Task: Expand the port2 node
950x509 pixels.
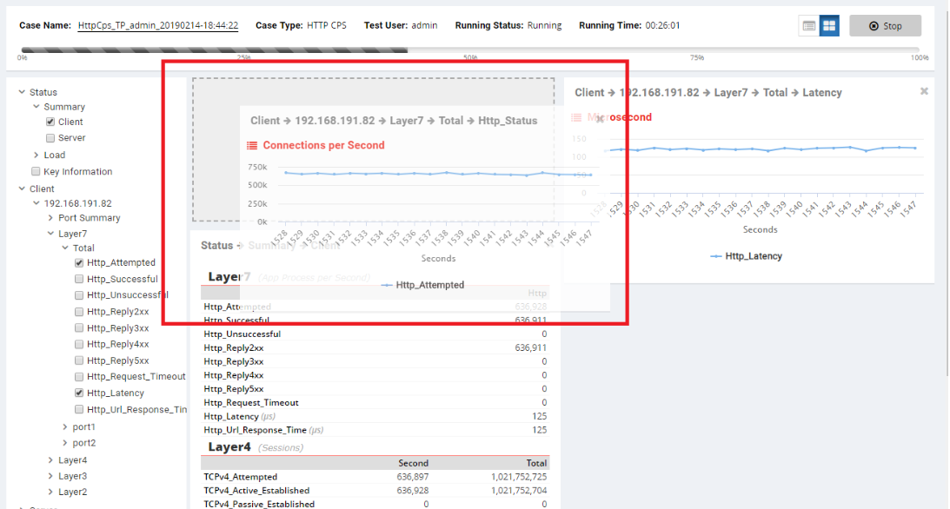Action: pos(65,443)
